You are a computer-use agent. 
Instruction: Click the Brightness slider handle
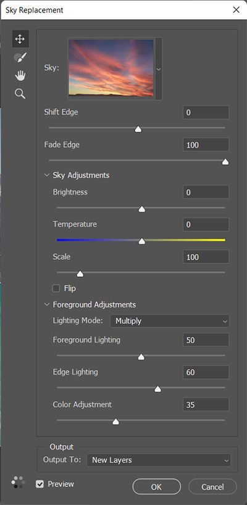click(141, 209)
